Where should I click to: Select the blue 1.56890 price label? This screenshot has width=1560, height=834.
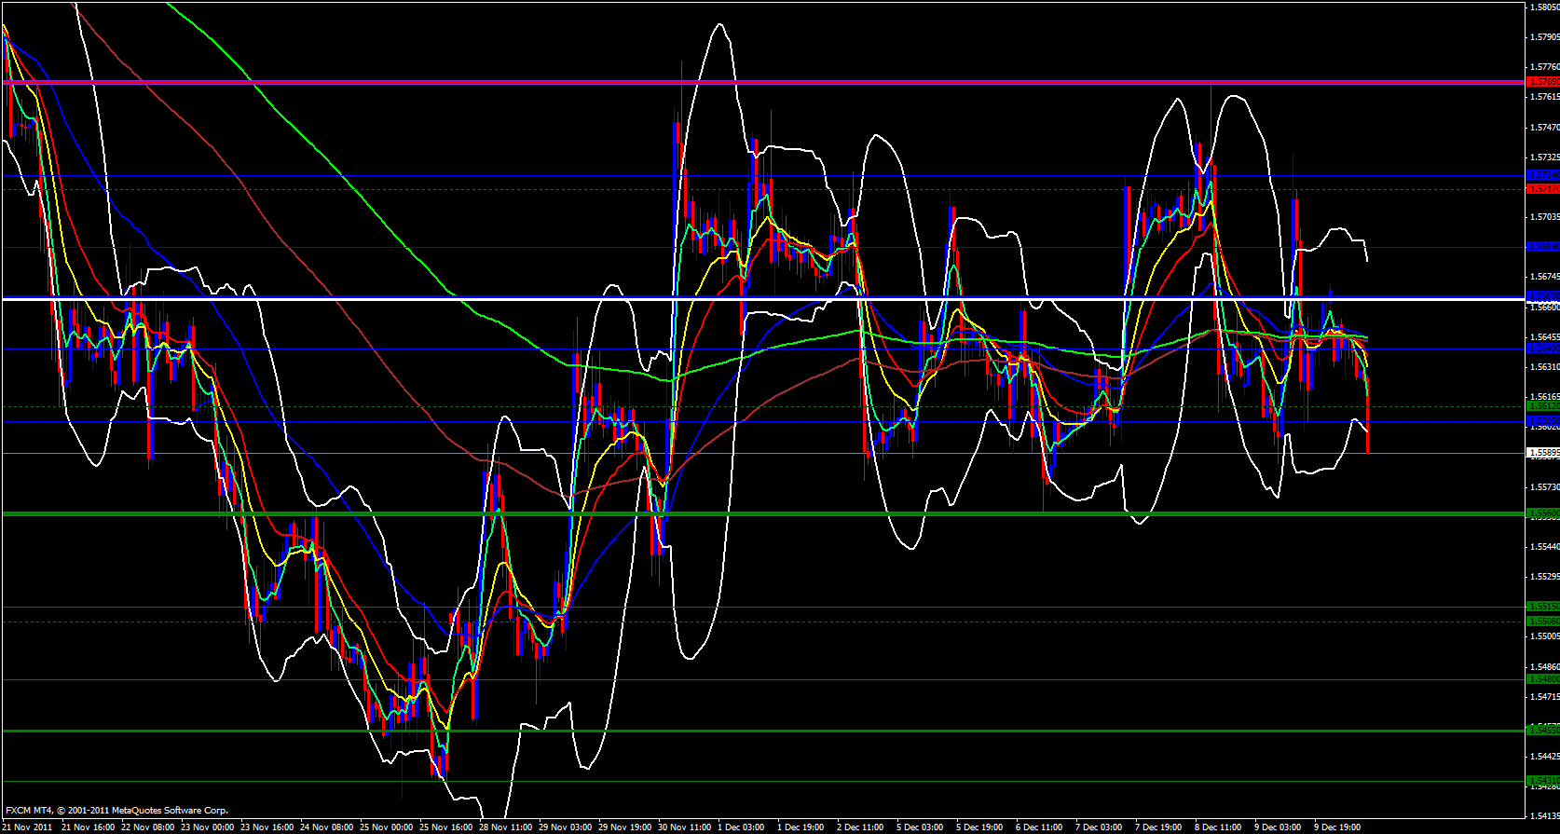pos(1542,247)
